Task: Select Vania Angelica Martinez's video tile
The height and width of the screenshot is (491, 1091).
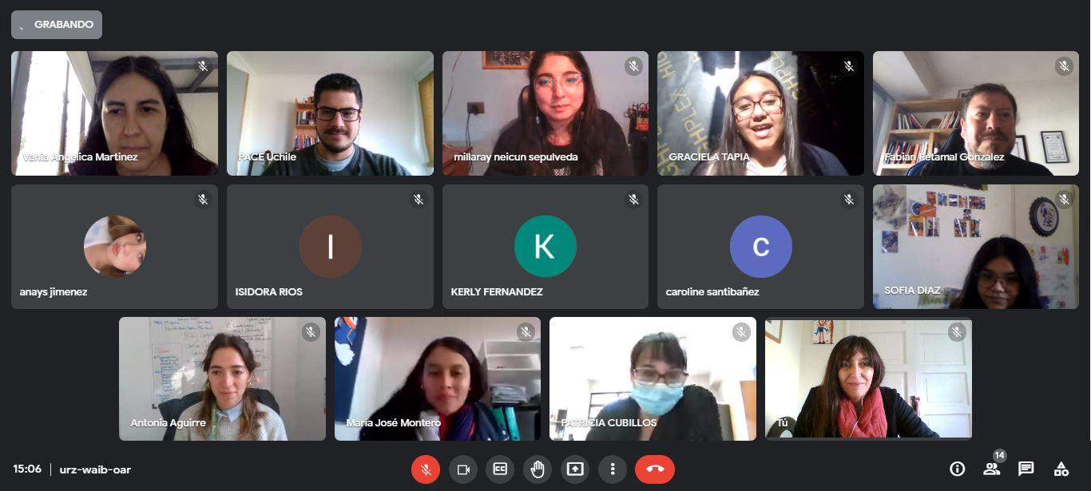Action: click(x=114, y=113)
